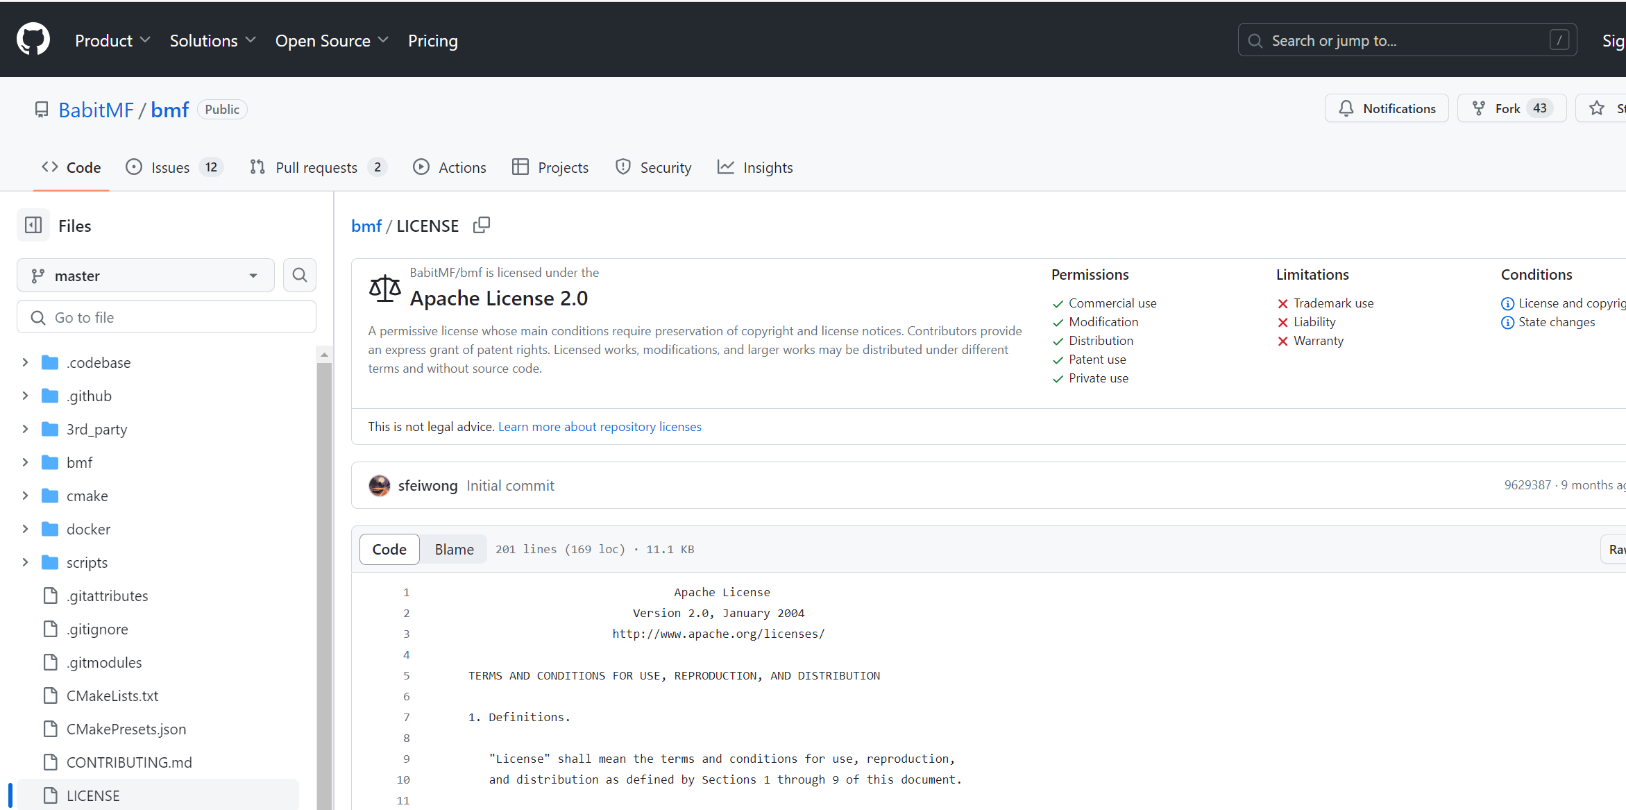The height and width of the screenshot is (810, 1626).
Task: Open the Pricing link
Action: (x=432, y=41)
